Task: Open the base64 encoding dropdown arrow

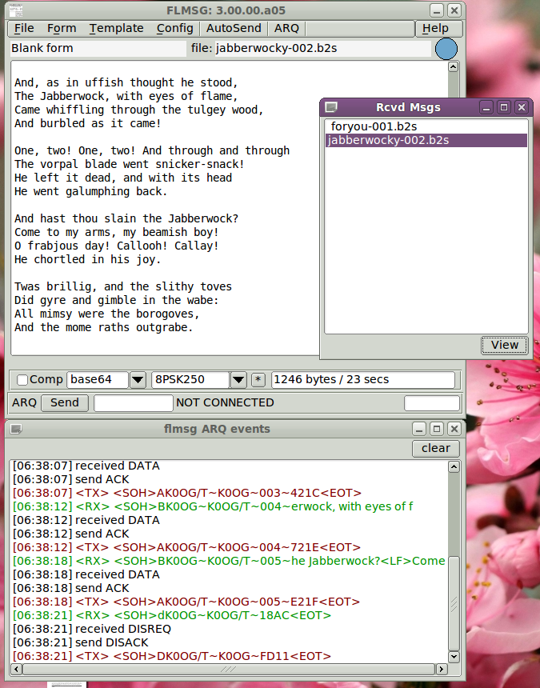Action: 138,380
